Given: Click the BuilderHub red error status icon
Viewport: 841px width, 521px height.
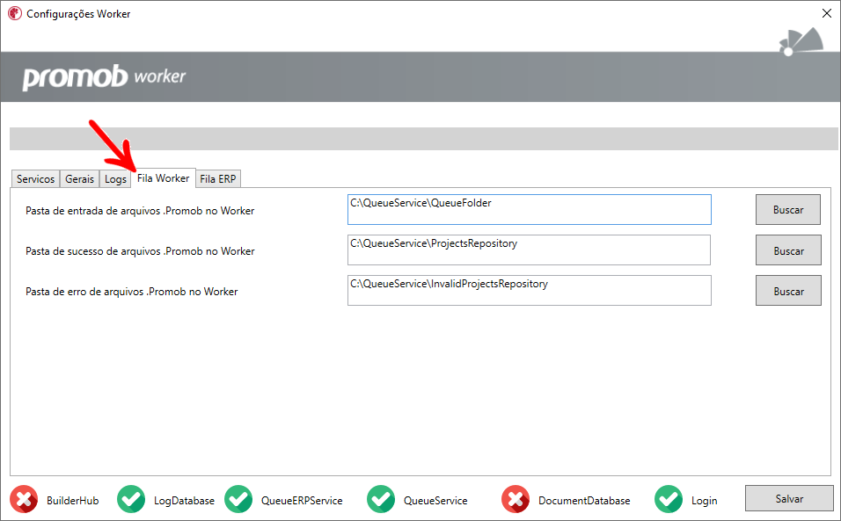Looking at the screenshot, I should point(24,499).
